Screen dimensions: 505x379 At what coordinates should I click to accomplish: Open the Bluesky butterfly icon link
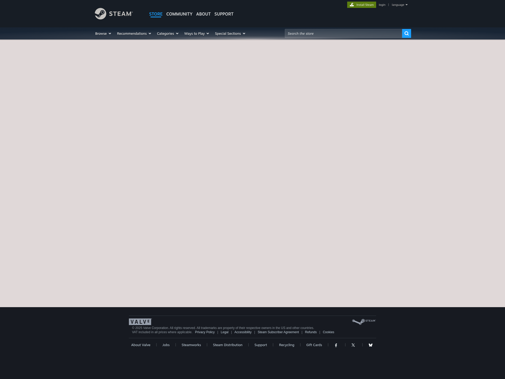tap(370, 345)
